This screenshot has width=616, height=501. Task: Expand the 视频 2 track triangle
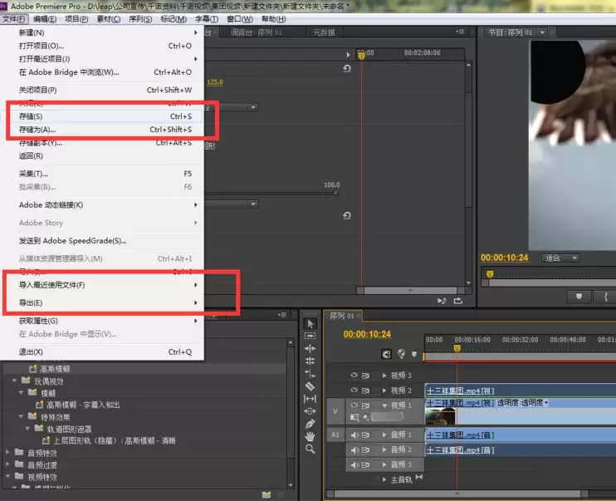pos(384,390)
